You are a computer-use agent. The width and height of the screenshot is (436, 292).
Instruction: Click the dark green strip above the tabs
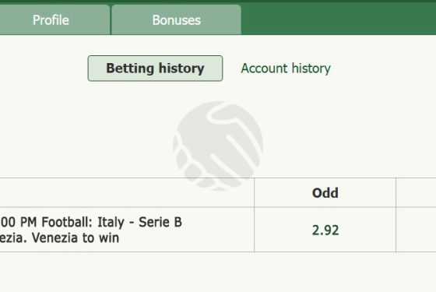coord(218,2)
